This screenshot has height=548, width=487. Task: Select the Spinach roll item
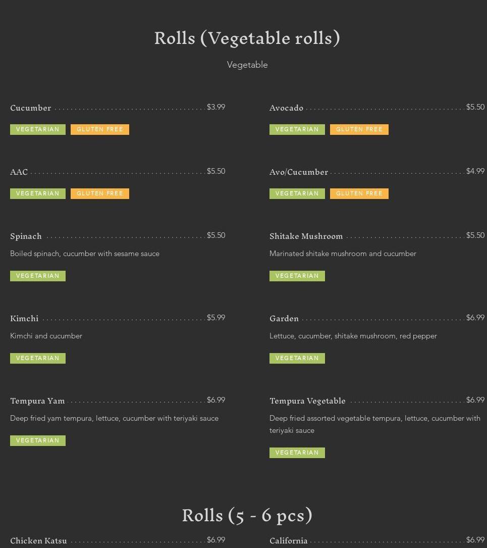pyautogui.click(x=26, y=236)
